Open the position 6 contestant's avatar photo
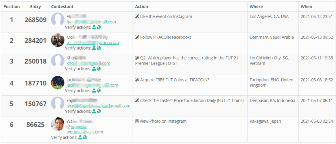This screenshot has width=336, height=144. [x=58, y=124]
